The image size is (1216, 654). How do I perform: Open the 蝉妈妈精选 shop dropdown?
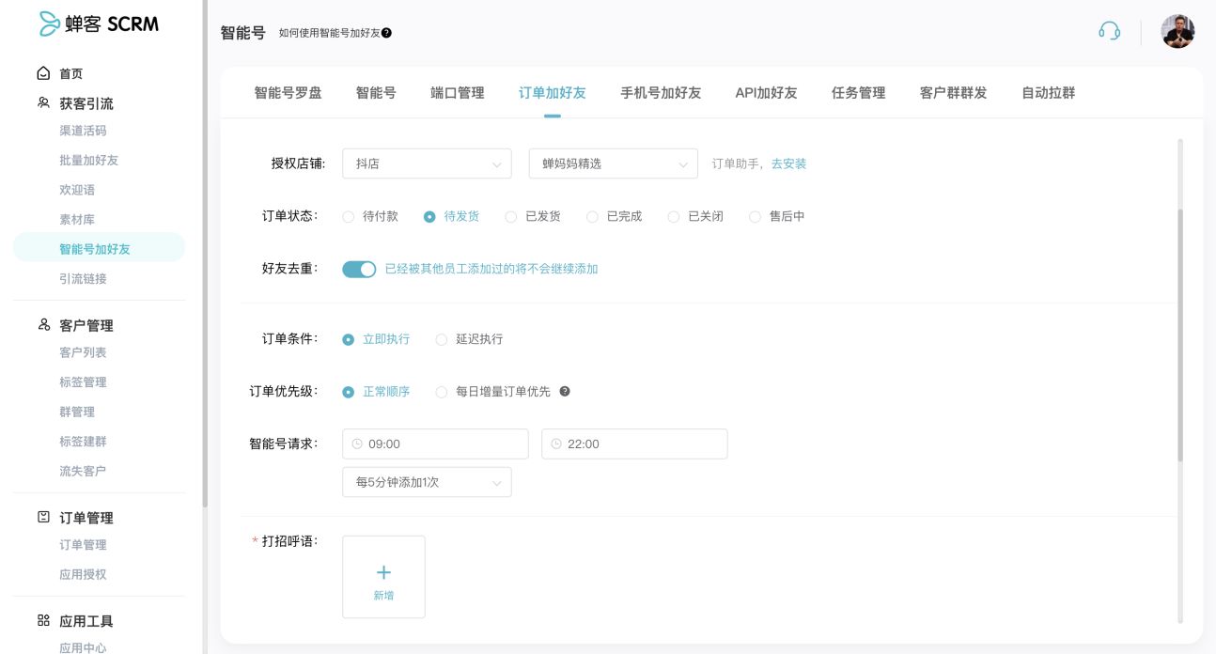point(614,163)
